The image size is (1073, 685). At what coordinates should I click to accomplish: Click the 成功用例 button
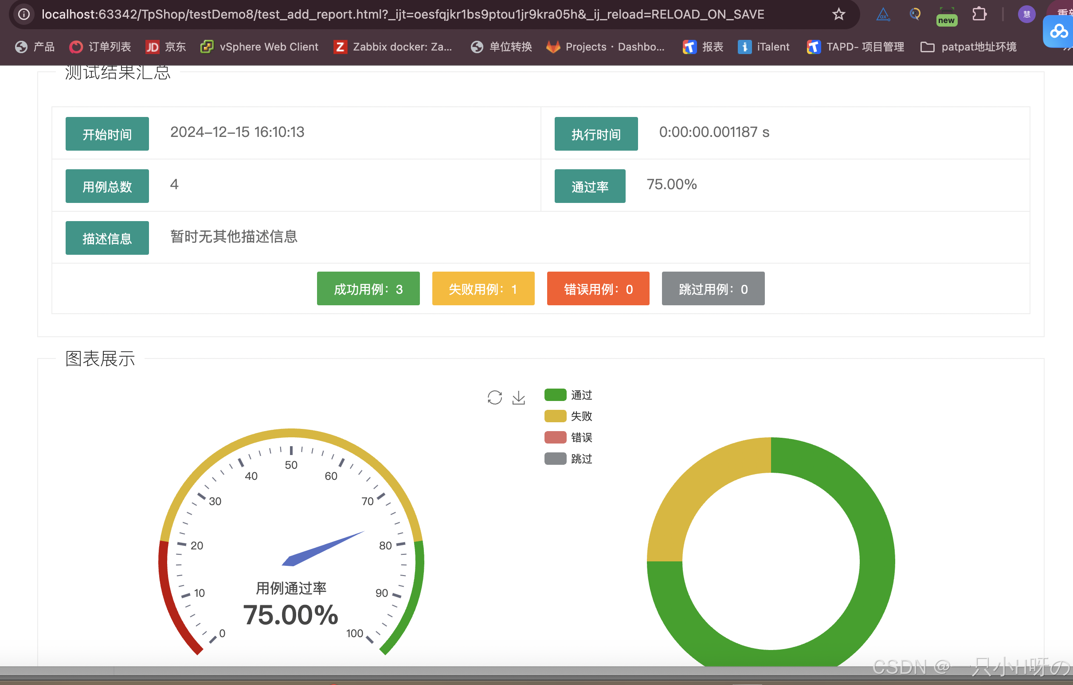tap(368, 288)
